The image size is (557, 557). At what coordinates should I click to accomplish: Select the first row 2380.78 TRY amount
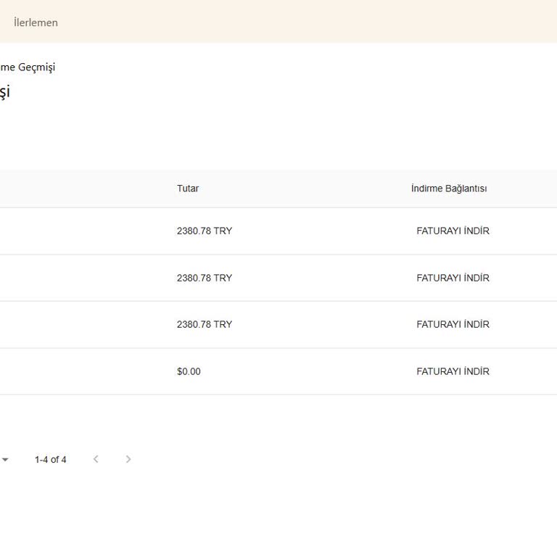point(205,231)
